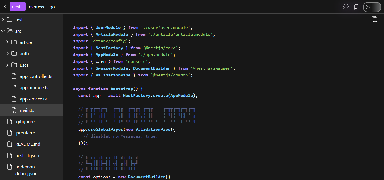Open nodemon-debug.json file
Viewport: 384px width, 180px height.
(26, 170)
